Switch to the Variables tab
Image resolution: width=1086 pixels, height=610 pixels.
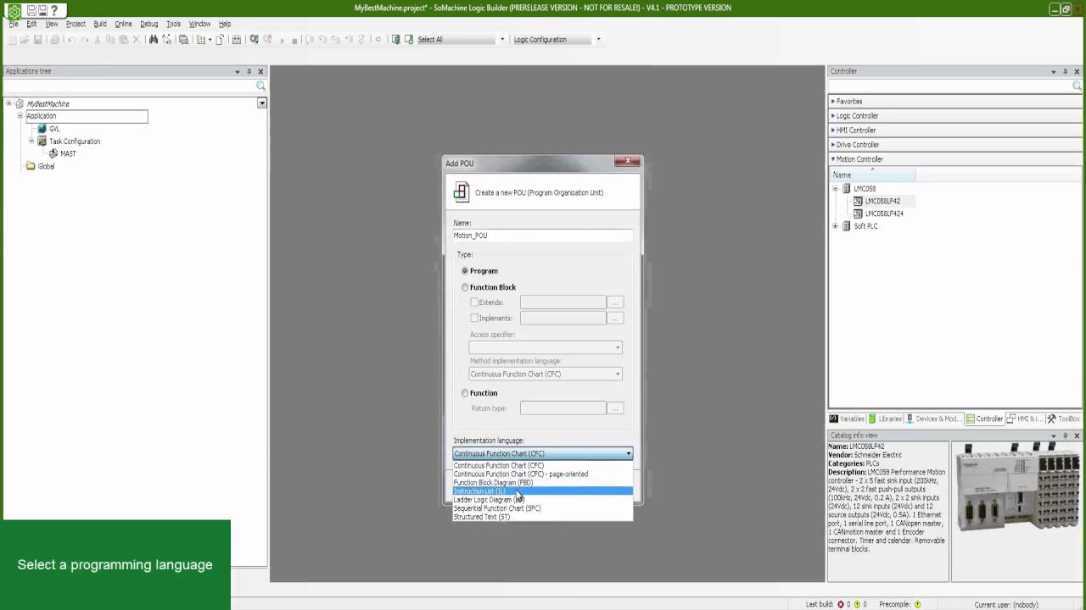(x=847, y=419)
